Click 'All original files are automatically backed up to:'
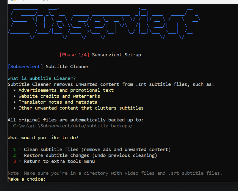Image resolution: width=238 pixels, height=191 pixels. pyautogui.click(x=76, y=120)
